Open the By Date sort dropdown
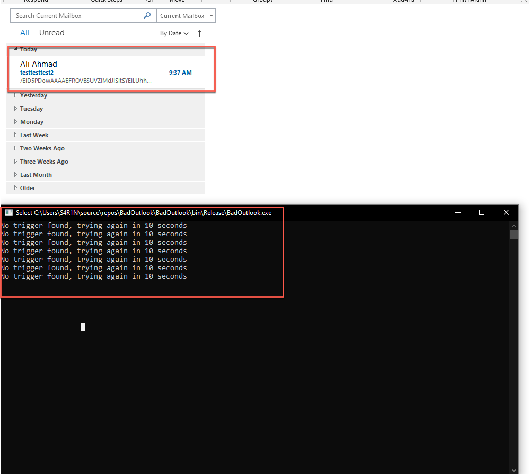 174,33
